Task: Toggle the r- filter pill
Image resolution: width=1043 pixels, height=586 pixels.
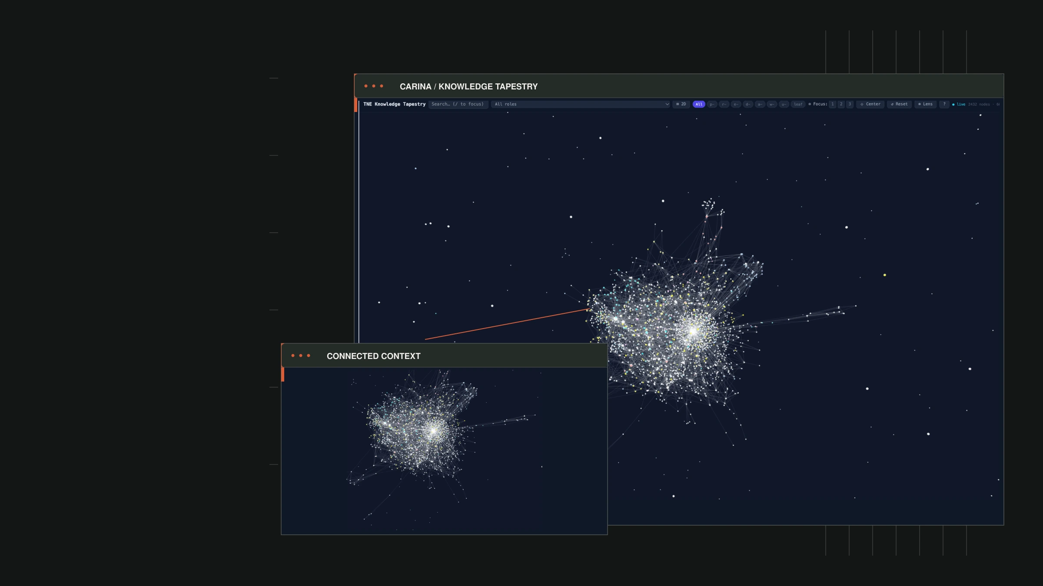Action: (x=724, y=104)
